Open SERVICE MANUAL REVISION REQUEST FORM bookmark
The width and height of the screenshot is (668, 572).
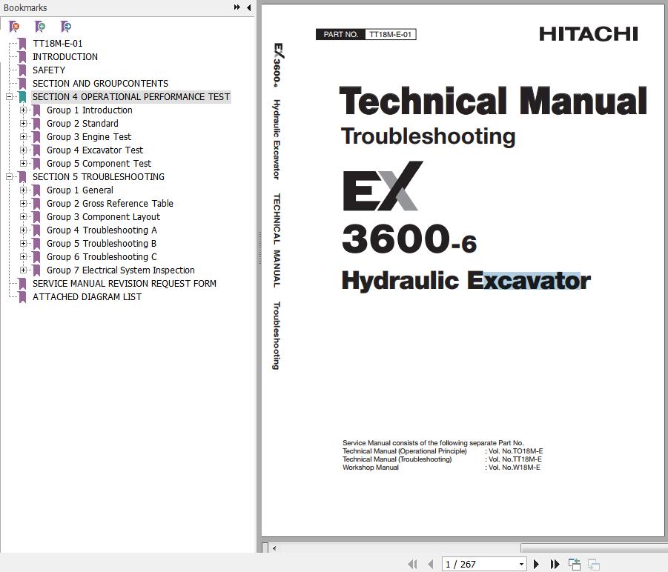coord(125,284)
